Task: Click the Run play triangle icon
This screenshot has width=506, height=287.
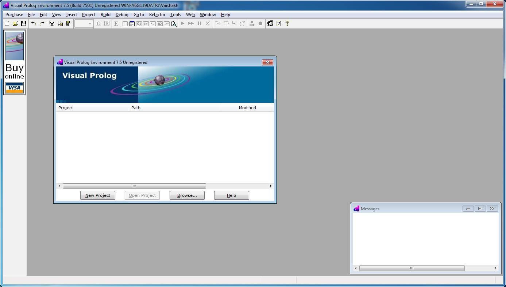Action: click(183, 23)
